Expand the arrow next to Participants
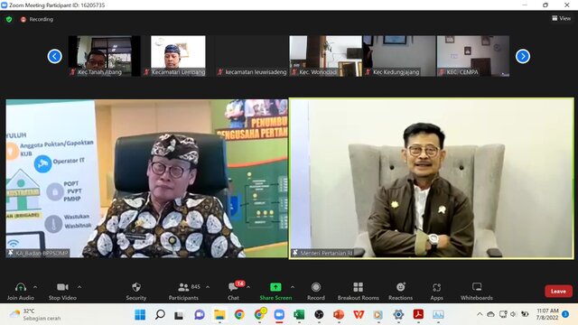This screenshot has height=325, width=578. pos(208,287)
